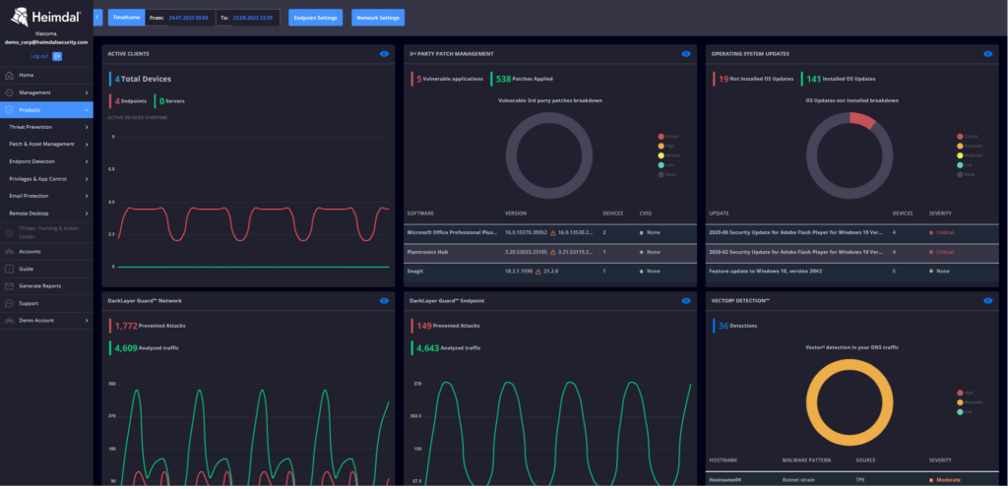Click the Demo Account people icon
The height and width of the screenshot is (489, 1008).
tap(9, 320)
